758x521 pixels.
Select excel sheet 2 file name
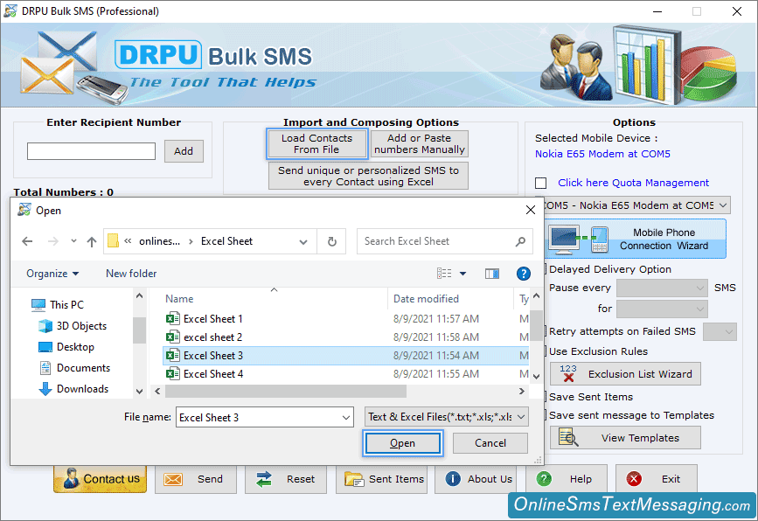click(x=212, y=337)
